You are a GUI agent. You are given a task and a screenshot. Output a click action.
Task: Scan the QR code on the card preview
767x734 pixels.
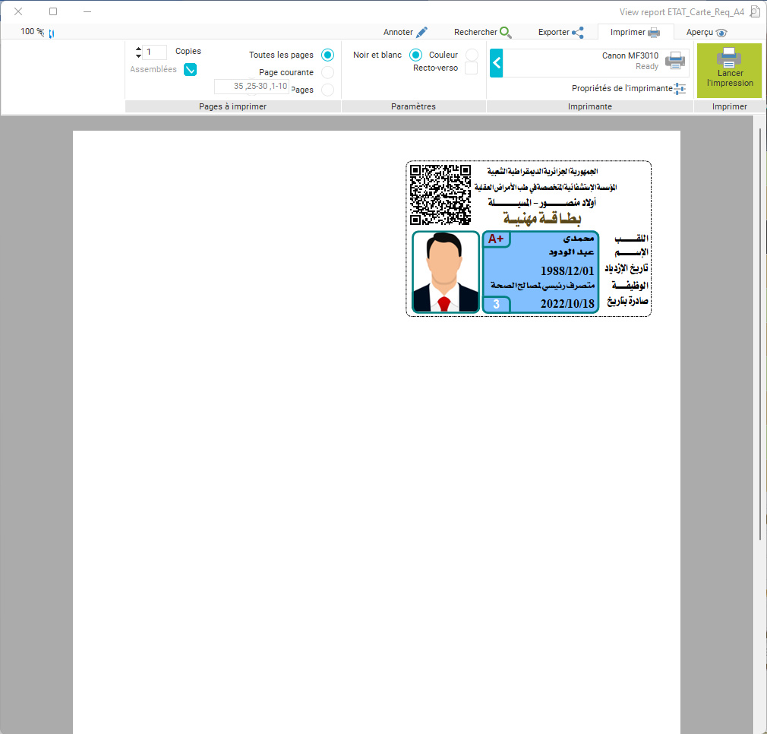pyautogui.click(x=440, y=195)
